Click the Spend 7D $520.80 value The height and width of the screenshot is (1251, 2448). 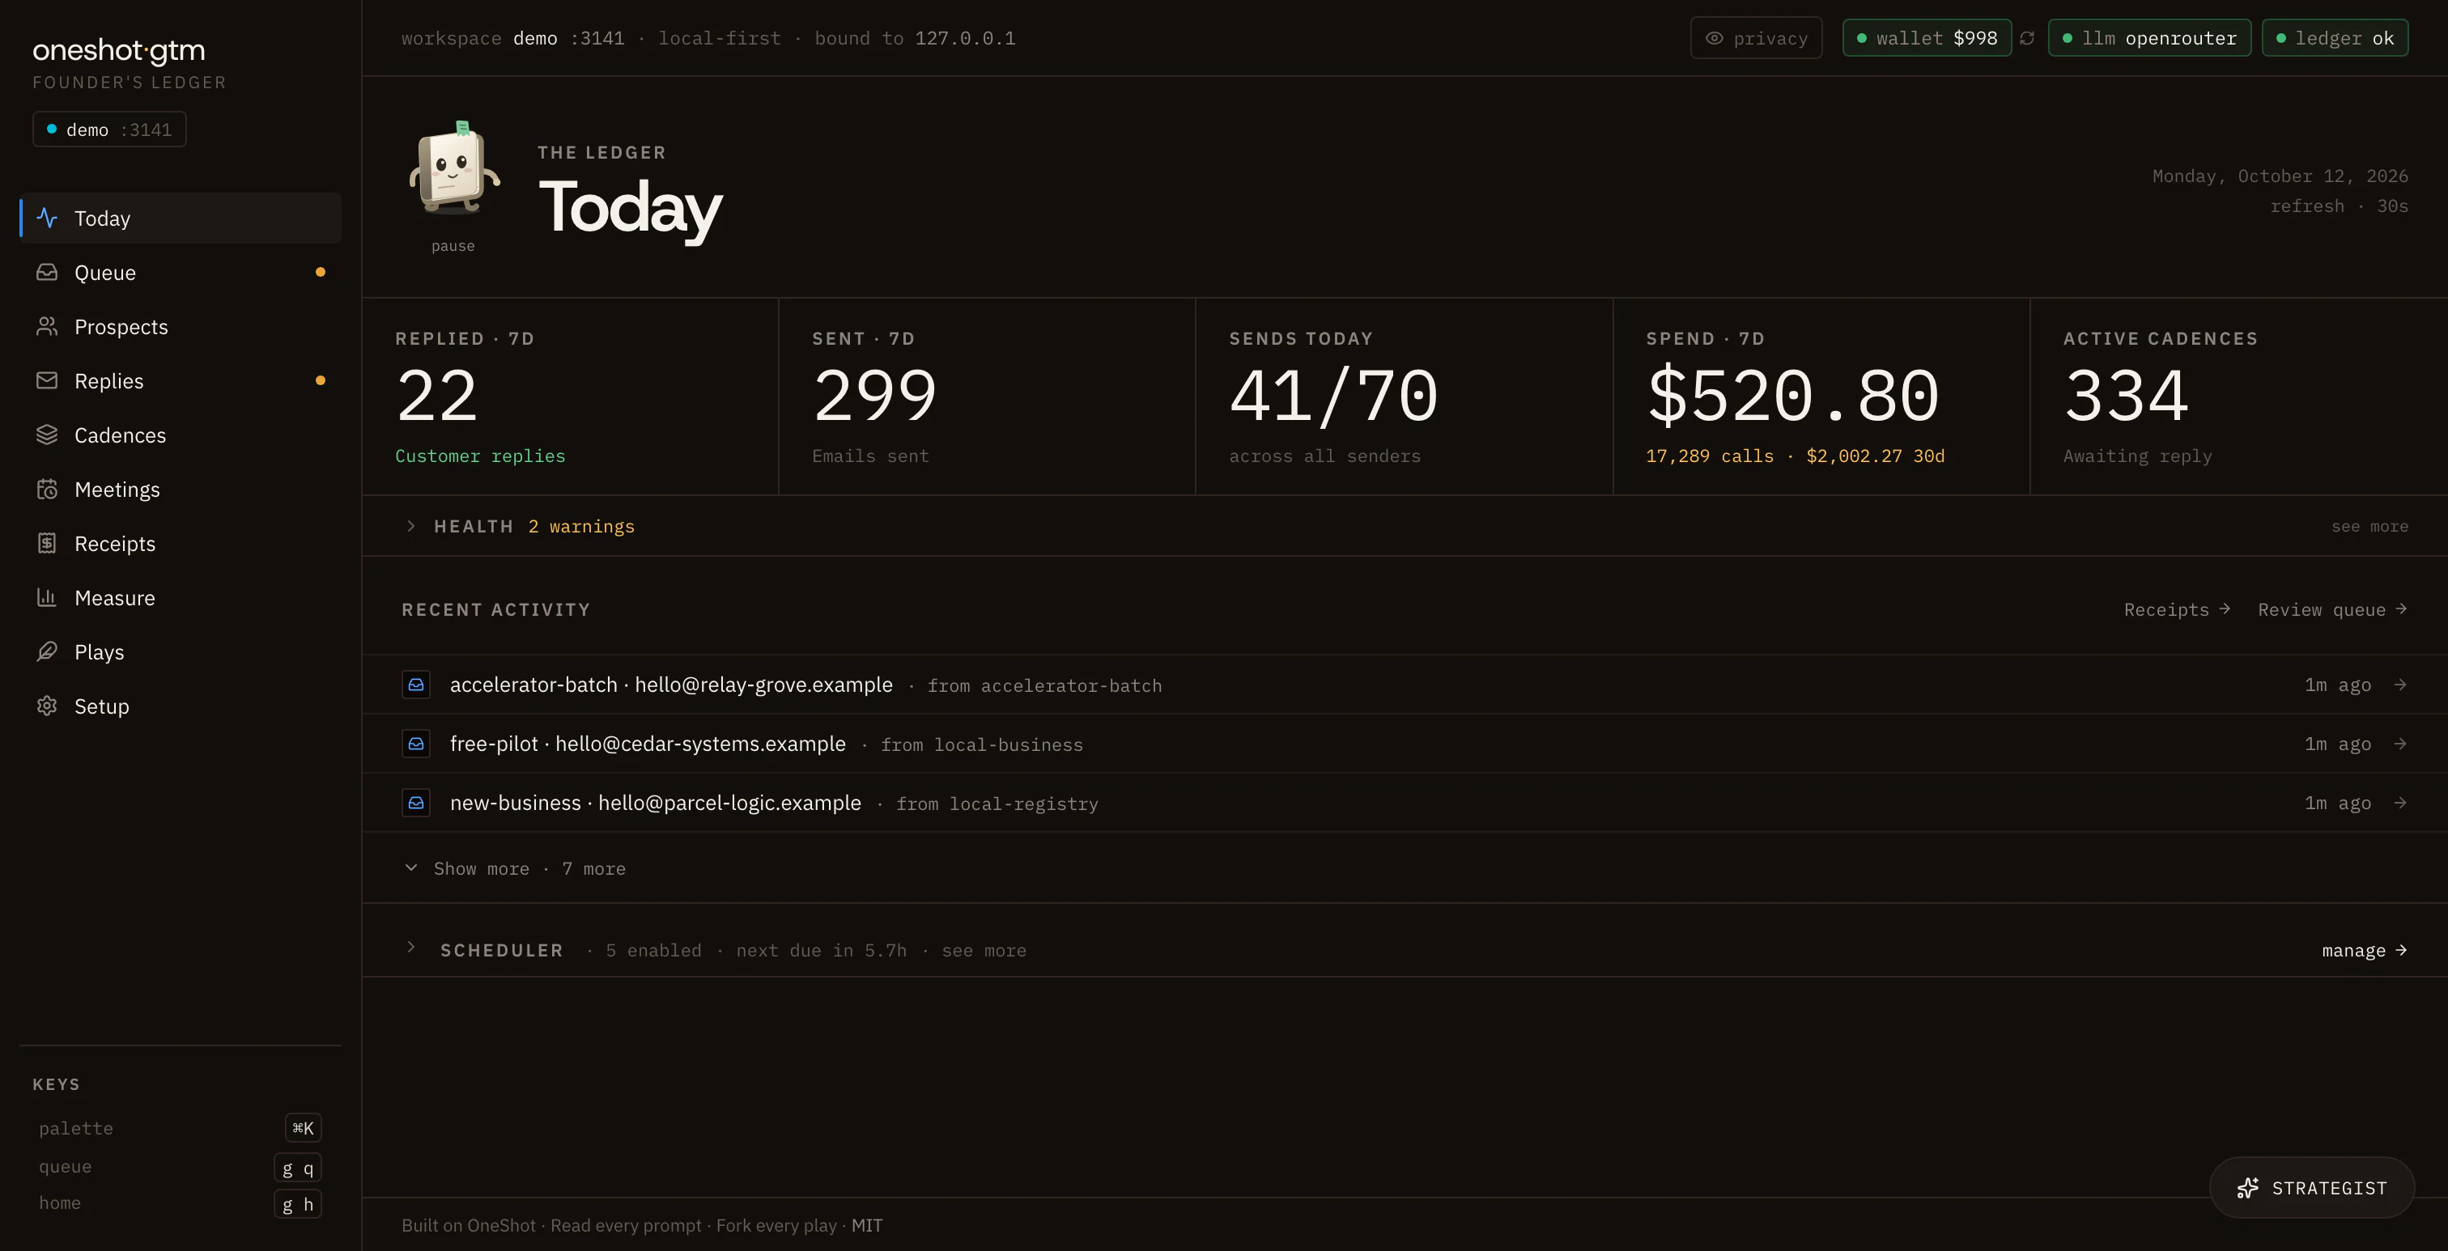[x=1792, y=395]
